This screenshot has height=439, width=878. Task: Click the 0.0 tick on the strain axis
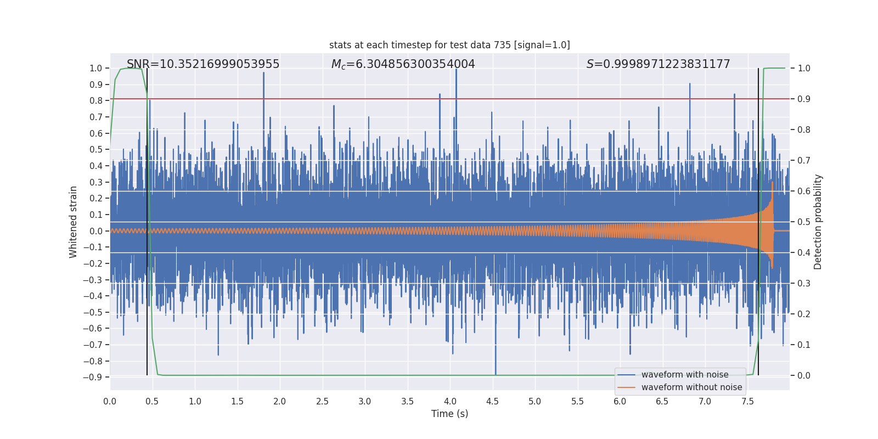pyautogui.click(x=96, y=231)
